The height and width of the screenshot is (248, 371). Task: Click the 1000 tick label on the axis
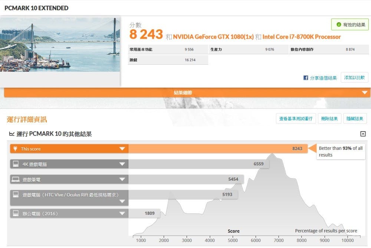141,240
